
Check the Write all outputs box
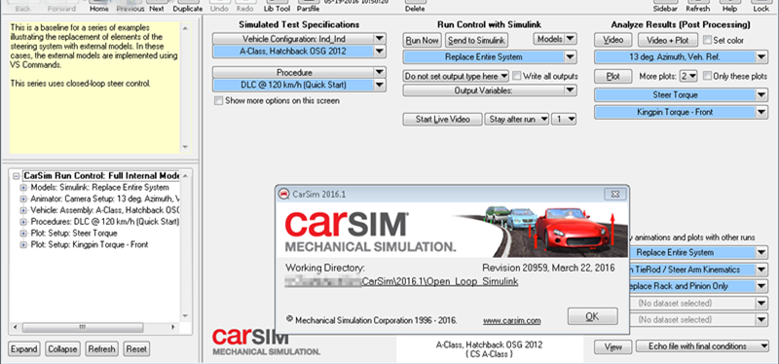(517, 76)
